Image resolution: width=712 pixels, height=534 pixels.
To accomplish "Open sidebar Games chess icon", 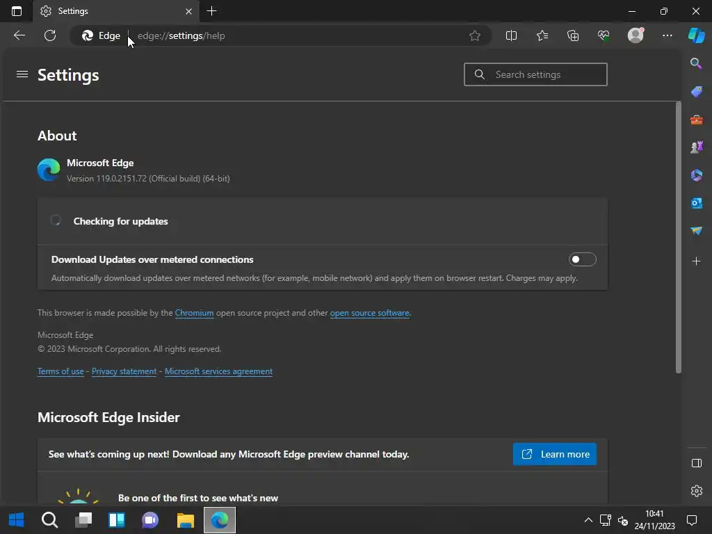I will coord(696,147).
